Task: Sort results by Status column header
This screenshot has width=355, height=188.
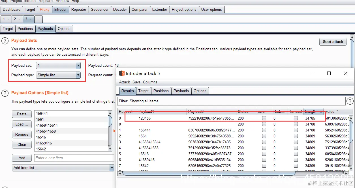Action: point(246,112)
